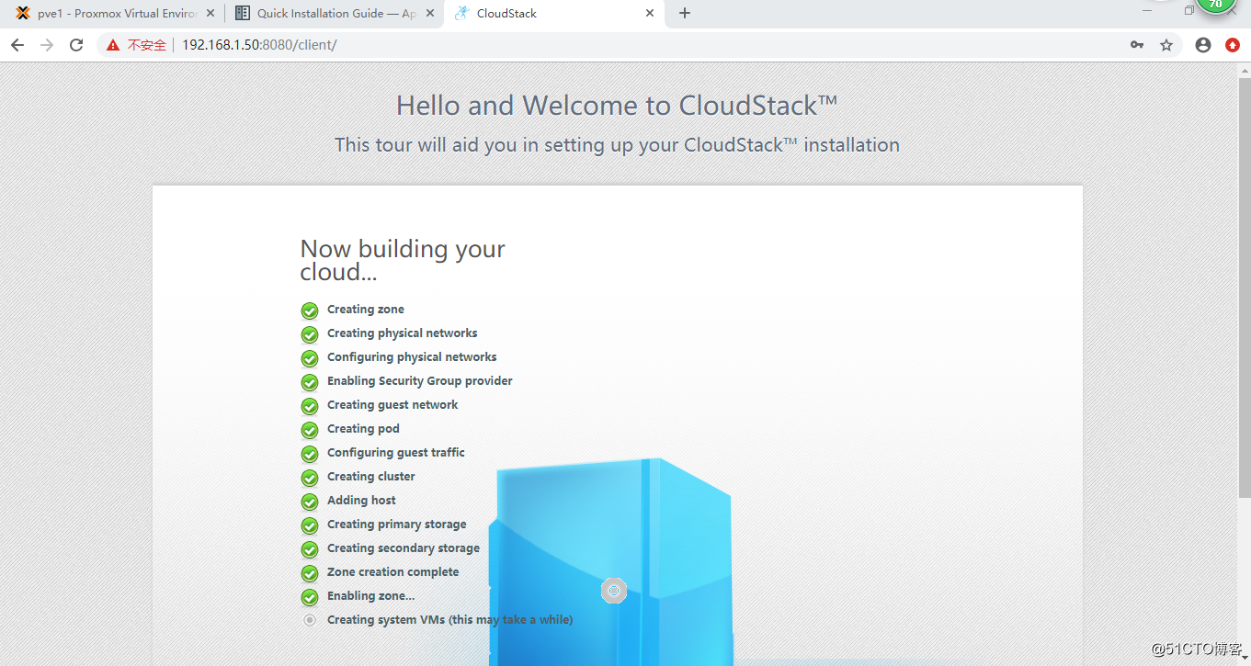Click green check beside Configuring guest traffic

pos(310,454)
